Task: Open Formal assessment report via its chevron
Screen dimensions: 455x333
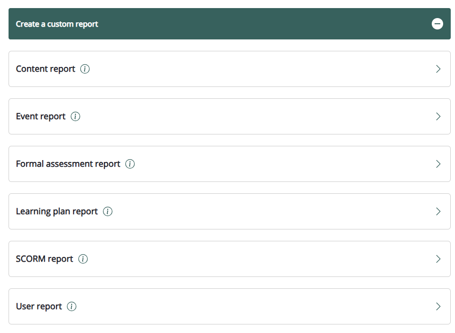Action: click(438, 164)
